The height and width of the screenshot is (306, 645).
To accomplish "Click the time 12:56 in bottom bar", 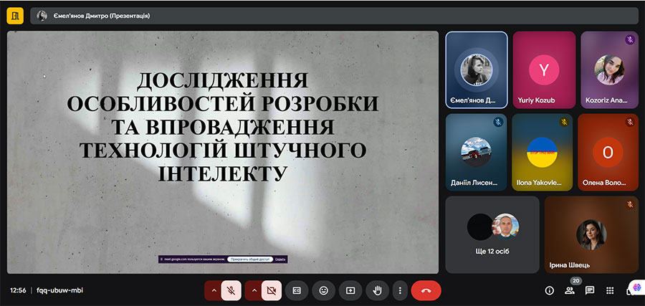I will 18,290.
